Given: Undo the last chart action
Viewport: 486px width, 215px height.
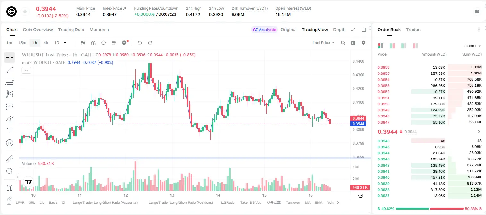Looking at the screenshot, I should point(140,43).
